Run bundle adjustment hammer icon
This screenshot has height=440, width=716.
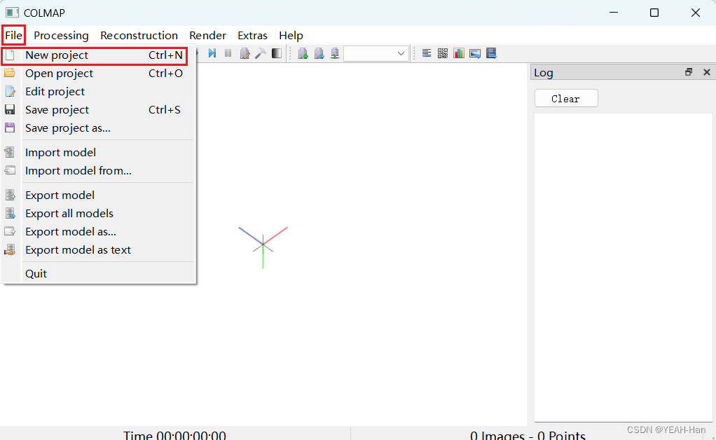tap(261, 53)
